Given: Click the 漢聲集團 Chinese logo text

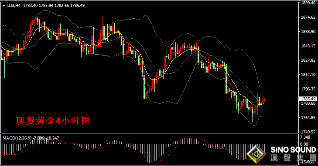Looking at the screenshot, I should point(293,158).
